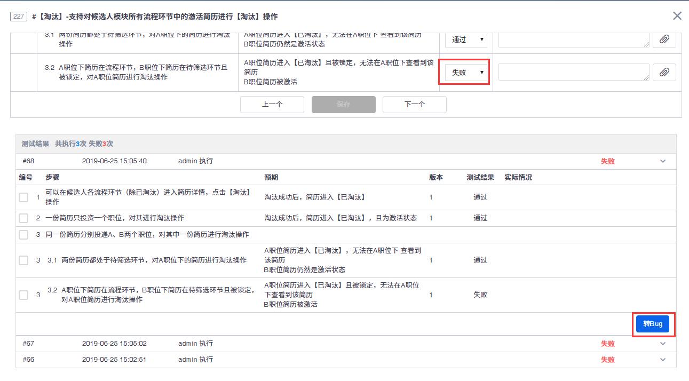Check the checkbox for step 1
This screenshot has height=381, width=689.
[23, 197]
